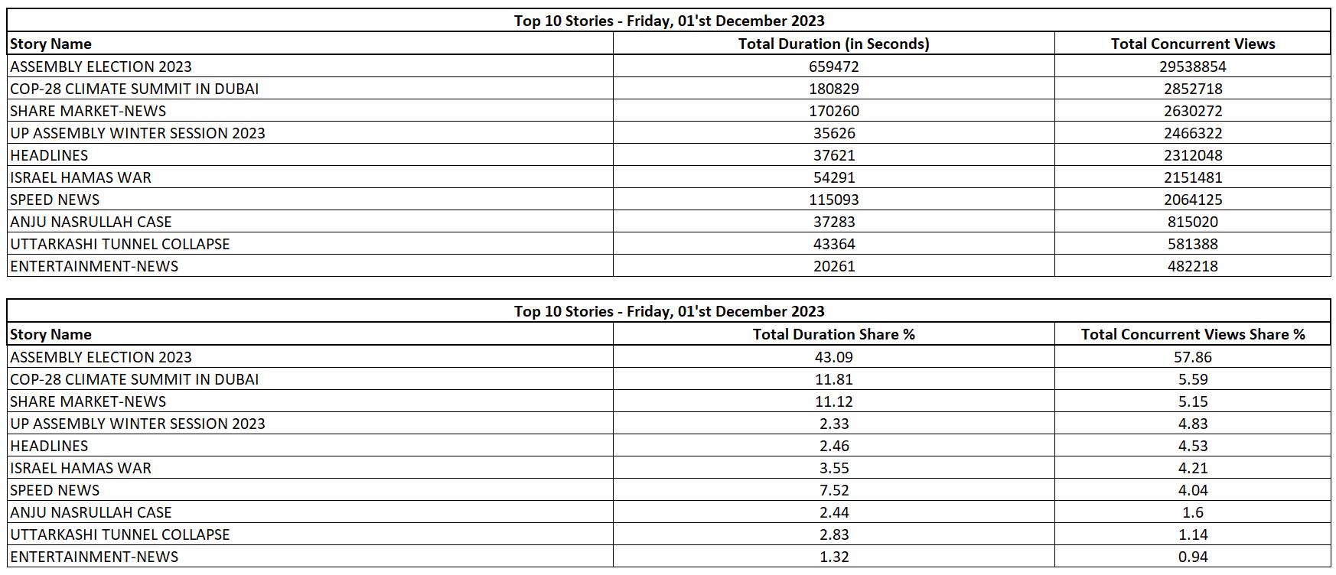
Task: Click the duration share value 43.09
Action: pos(833,357)
